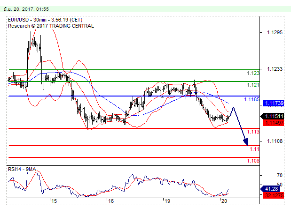Click the blue 41.28 RSI value tag
291x208 pixels.
[x=270, y=189]
